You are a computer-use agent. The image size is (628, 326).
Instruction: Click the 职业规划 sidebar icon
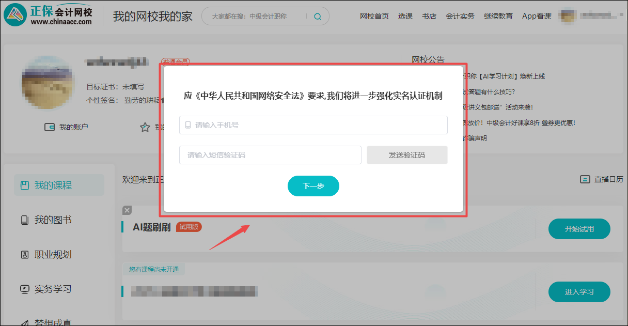[x=24, y=254]
